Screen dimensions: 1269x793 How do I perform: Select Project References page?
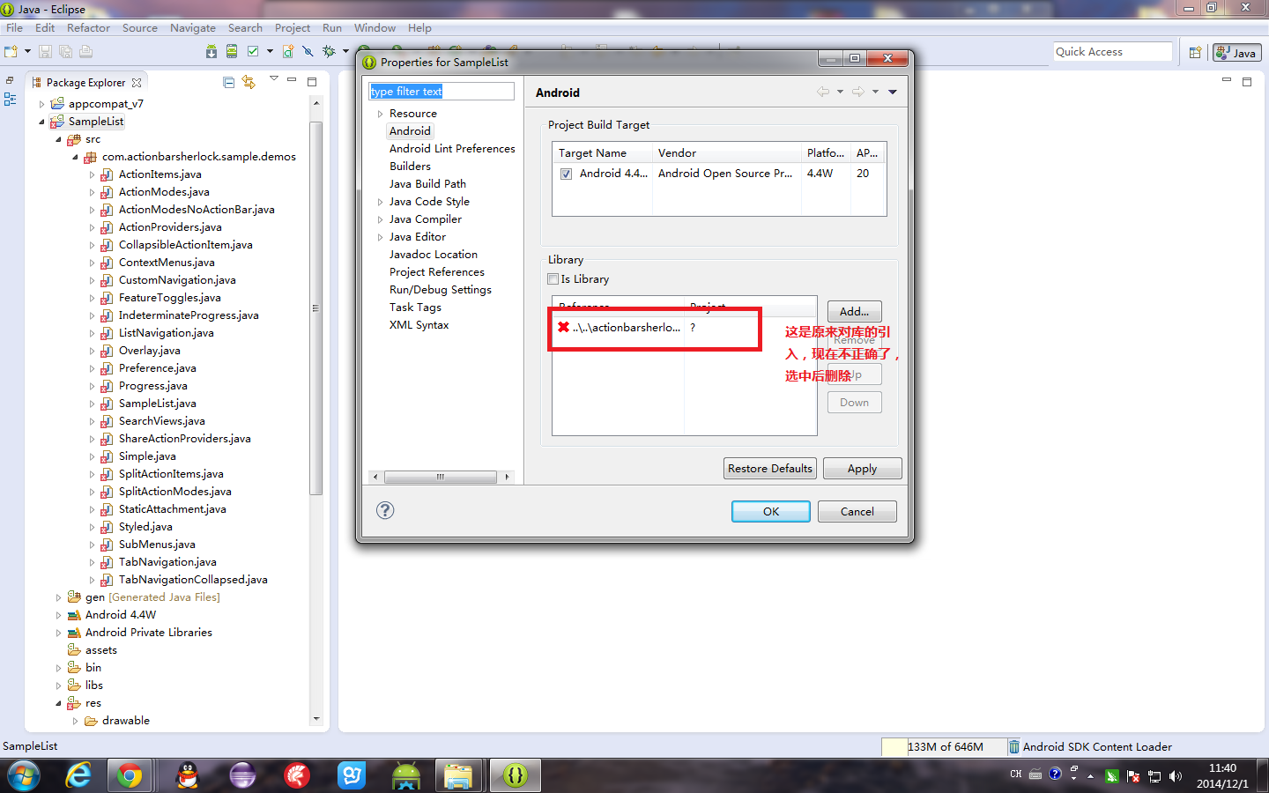click(x=436, y=272)
